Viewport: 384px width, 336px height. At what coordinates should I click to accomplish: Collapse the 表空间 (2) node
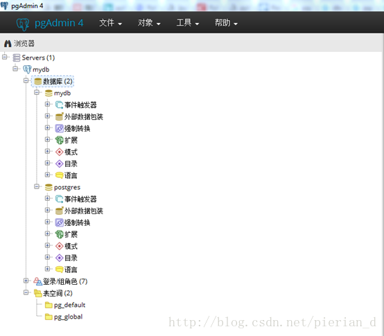(26, 292)
